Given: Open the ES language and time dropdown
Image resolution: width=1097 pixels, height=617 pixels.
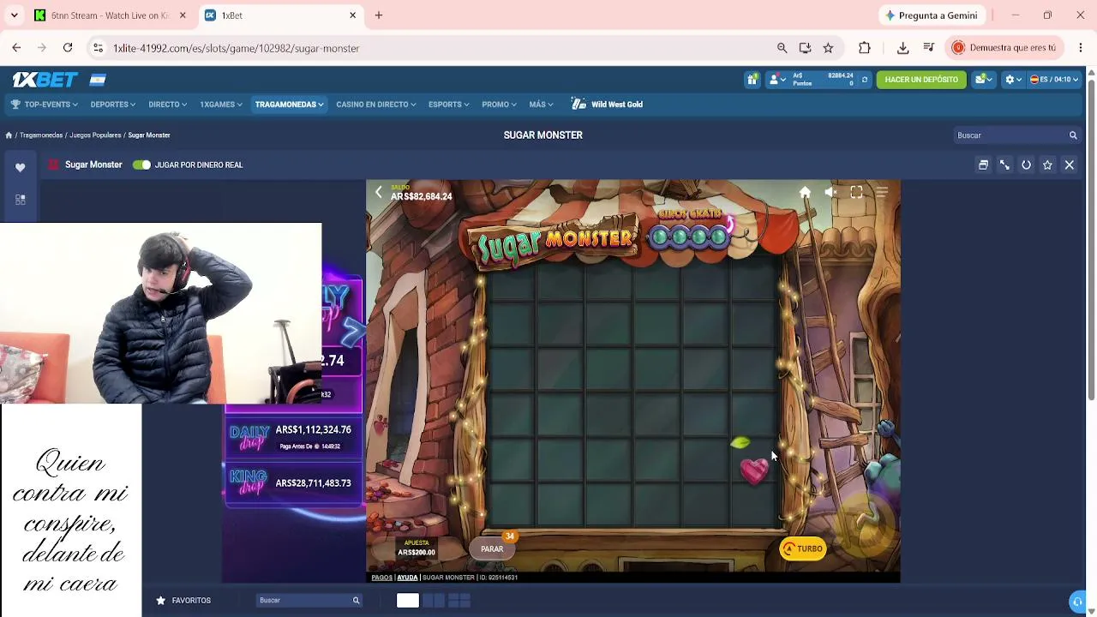Looking at the screenshot, I should pos(1054,80).
